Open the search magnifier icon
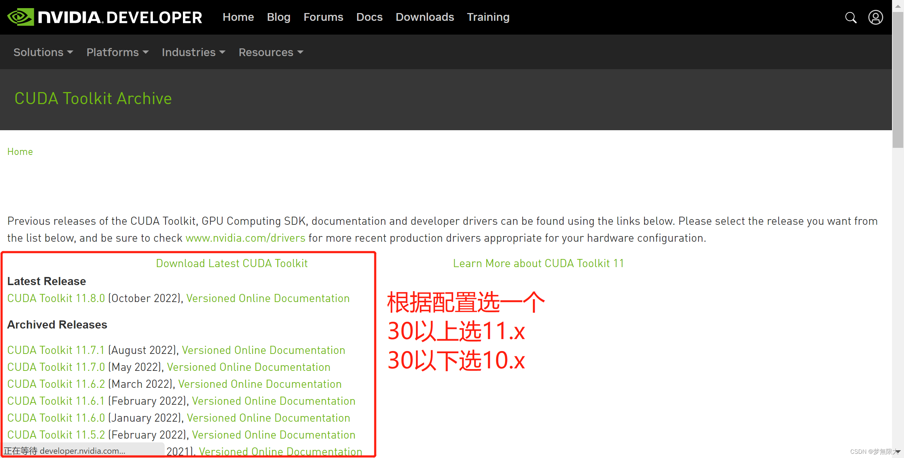 coord(851,17)
